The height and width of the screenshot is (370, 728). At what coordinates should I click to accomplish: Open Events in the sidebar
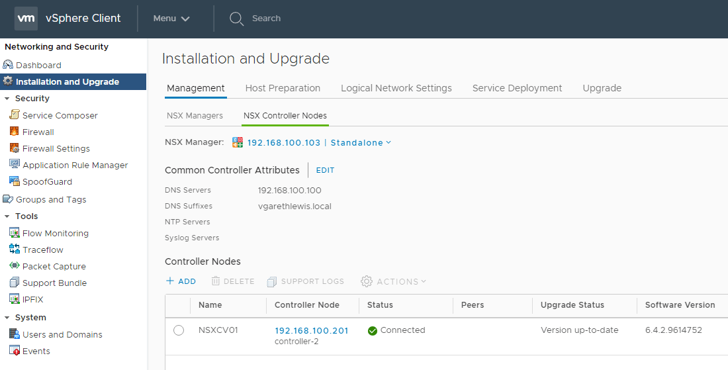coord(36,351)
